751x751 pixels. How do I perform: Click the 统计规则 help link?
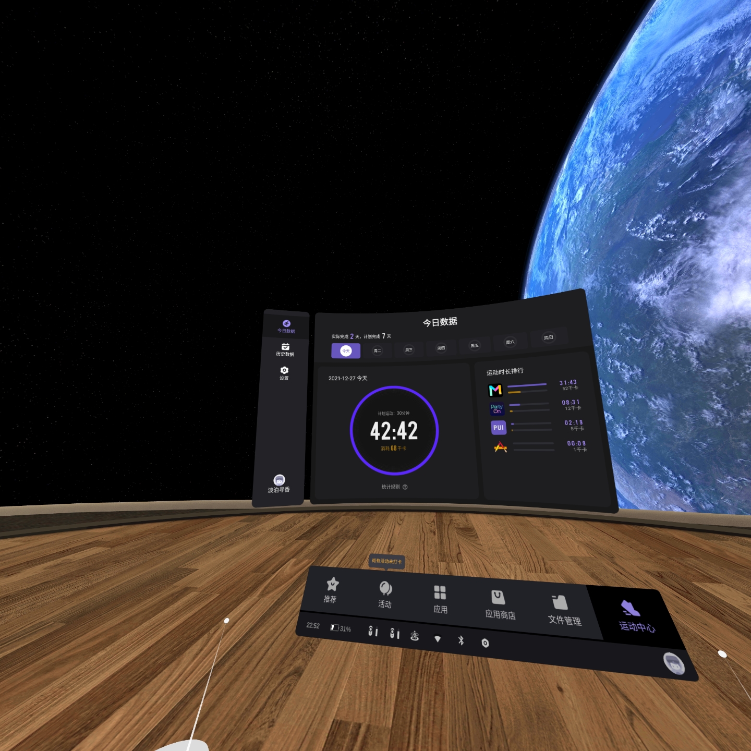394,487
